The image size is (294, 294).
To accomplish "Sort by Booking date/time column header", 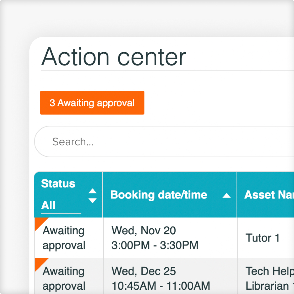I will click(x=159, y=195).
